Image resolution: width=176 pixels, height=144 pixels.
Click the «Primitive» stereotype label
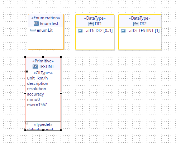[x=43, y=61]
